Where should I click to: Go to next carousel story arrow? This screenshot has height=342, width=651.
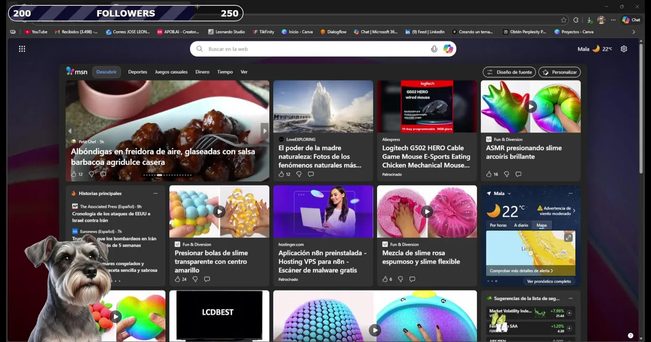point(265,131)
